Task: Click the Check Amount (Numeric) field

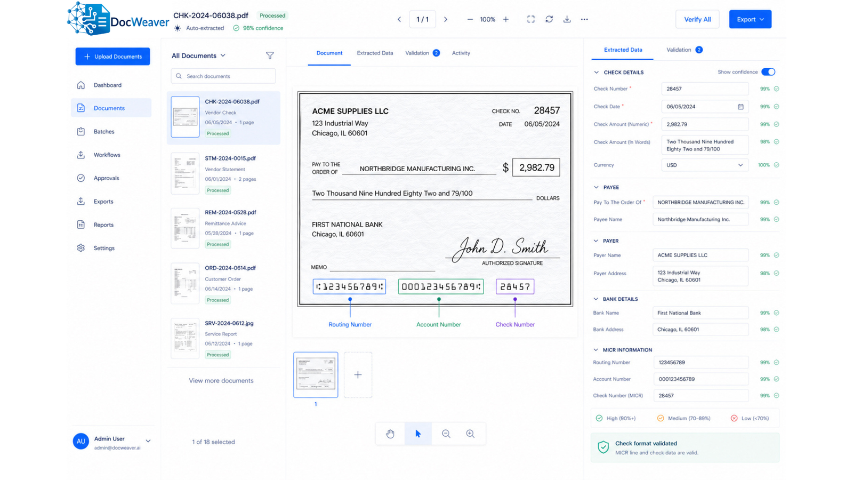Action: (704, 124)
